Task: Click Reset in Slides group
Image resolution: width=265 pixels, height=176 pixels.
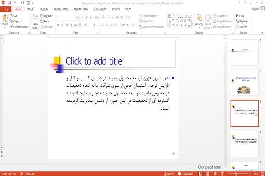Action: coord(45,21)
